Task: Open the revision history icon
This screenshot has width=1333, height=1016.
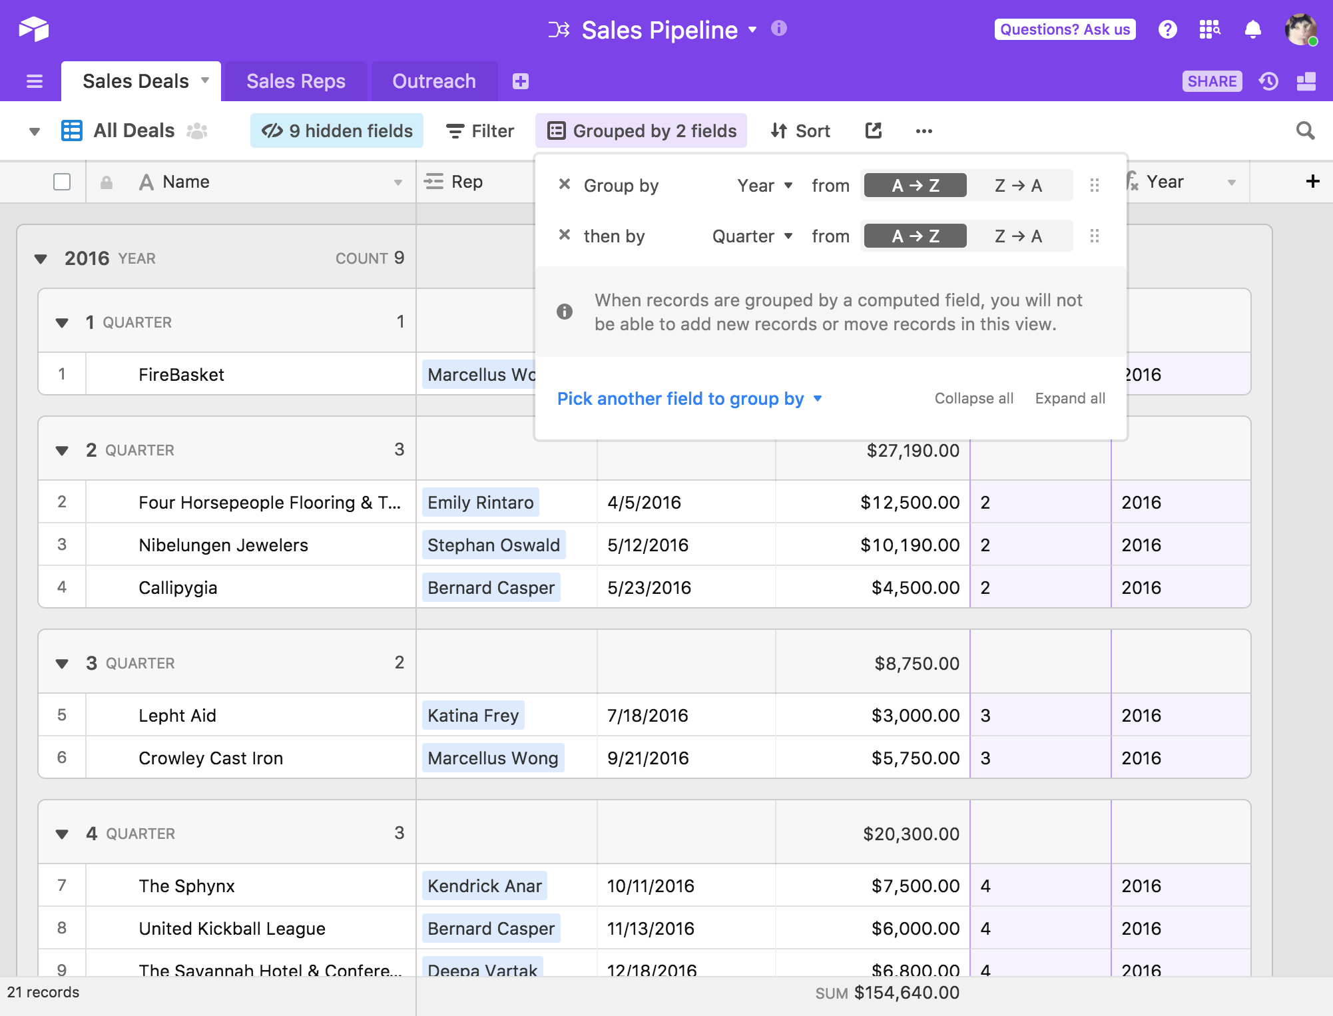Action: coord(1268,81)
